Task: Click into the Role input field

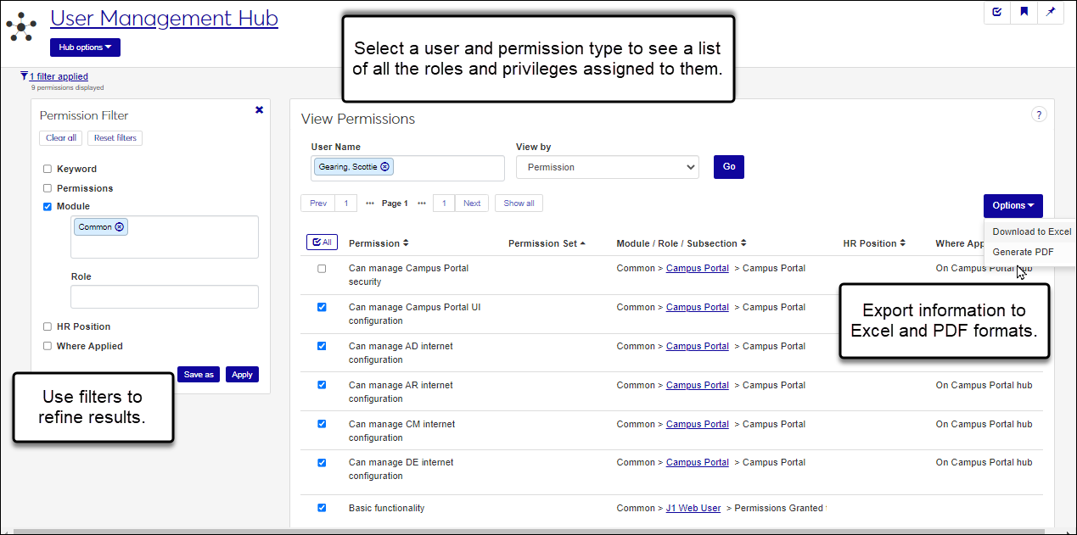Action: 165,297
